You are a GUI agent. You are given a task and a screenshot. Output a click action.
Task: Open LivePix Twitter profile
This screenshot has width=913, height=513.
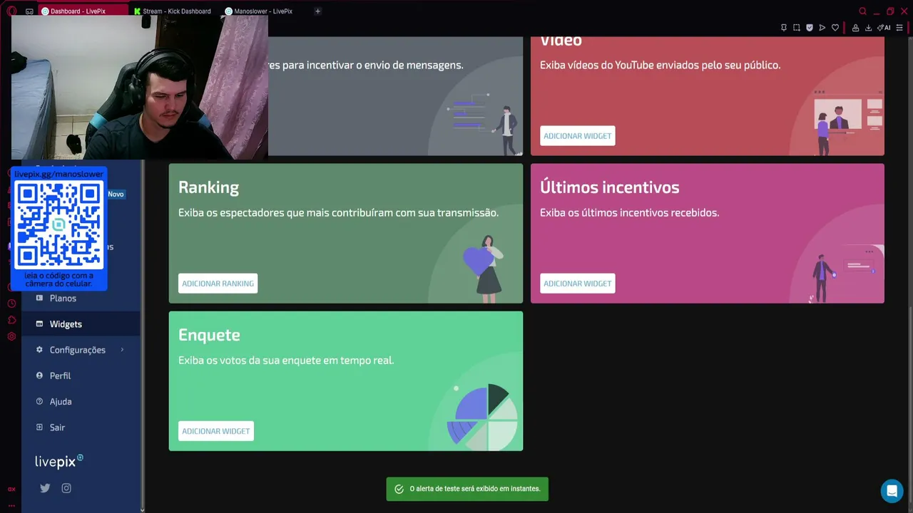(45, 488)
